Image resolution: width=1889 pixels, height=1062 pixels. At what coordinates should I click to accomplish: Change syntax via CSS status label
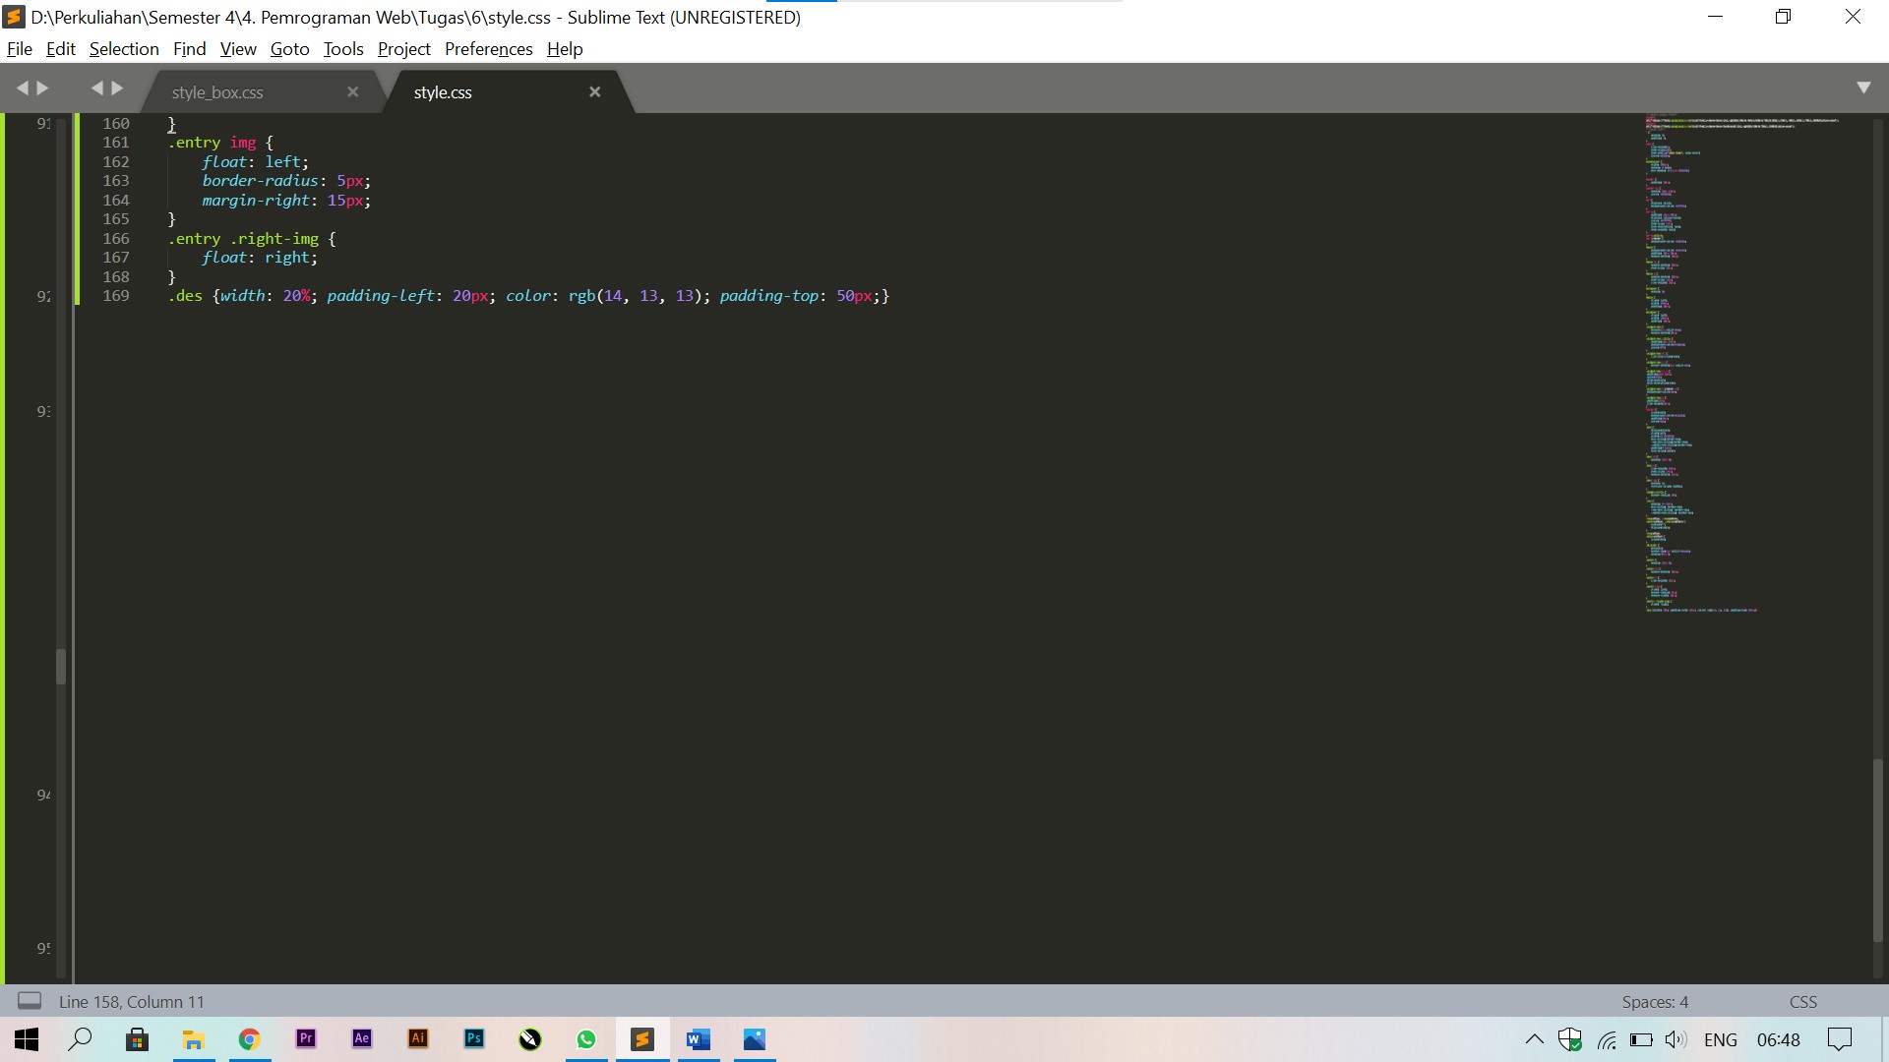[x=1802, y=1002]
